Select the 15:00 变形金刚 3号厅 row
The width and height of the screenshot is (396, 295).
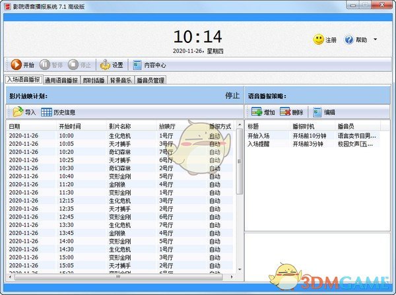tap(120, 257)
